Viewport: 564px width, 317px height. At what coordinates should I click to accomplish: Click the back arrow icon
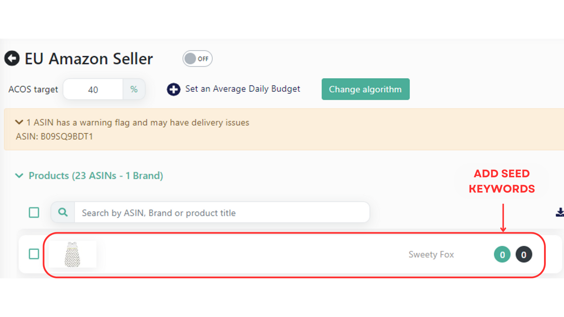(12, 58)
